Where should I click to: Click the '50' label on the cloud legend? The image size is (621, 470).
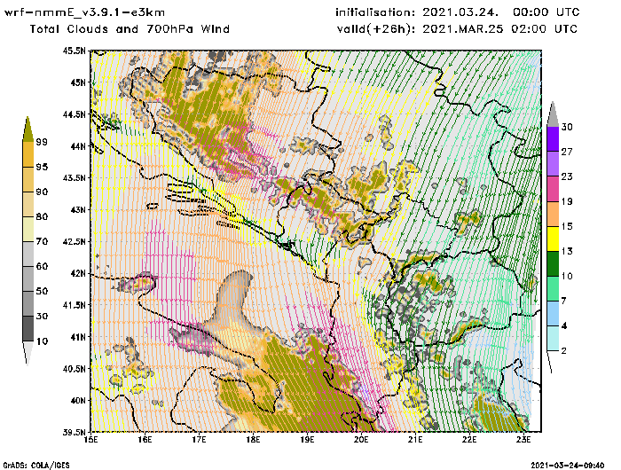tap(42, 291)
